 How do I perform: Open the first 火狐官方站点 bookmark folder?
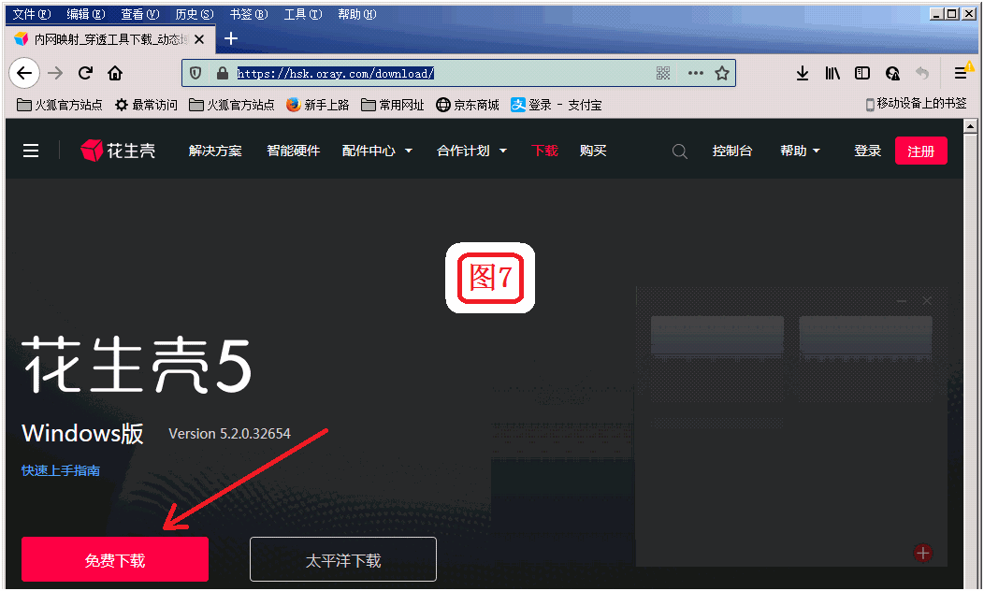(60, 105)
